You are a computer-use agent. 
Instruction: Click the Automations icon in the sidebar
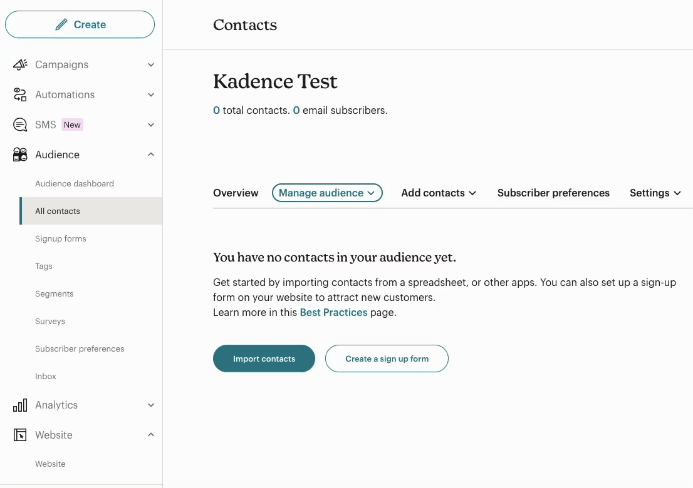click(x=19, y=94)
